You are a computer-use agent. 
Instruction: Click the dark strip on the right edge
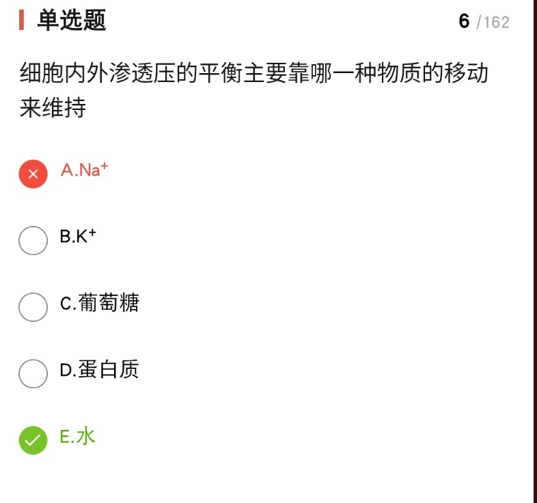click(535, 251)
